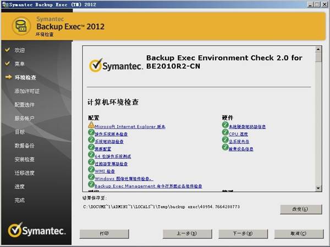
Task: Open the Backup Exec Management 命令行 check link
Action: pyautogui.click(x=148, y=186)
